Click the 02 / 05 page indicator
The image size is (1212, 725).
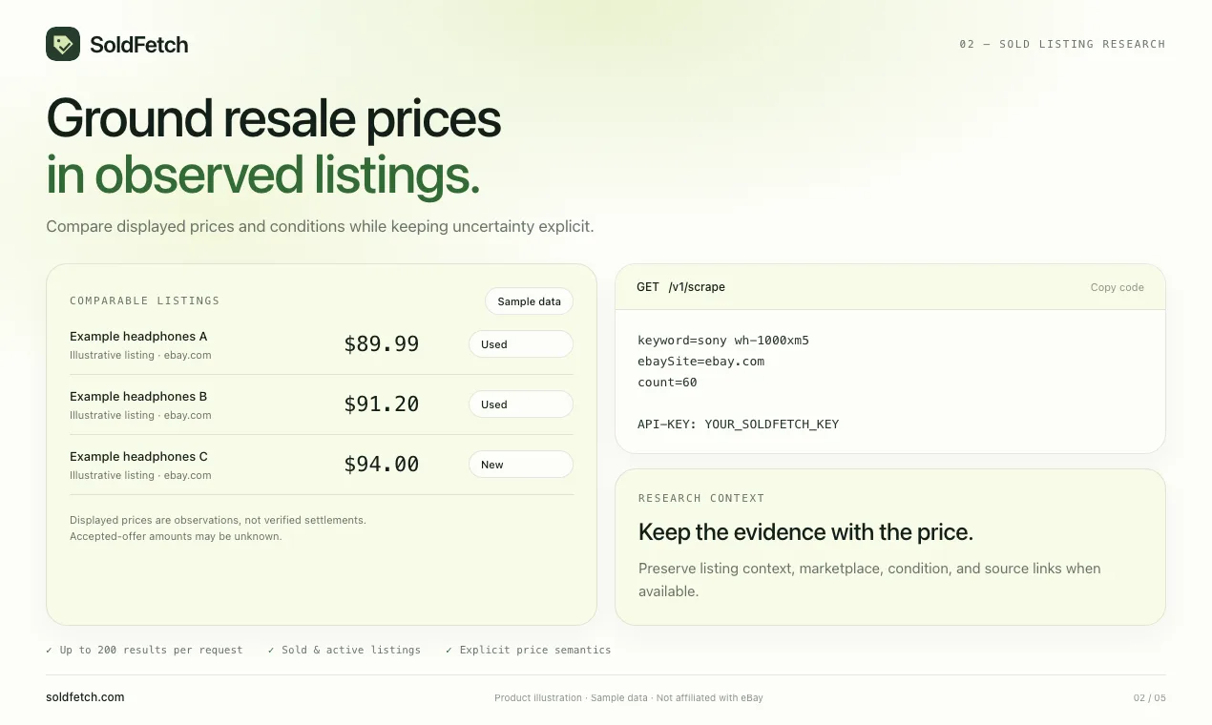pos(1149,698)
